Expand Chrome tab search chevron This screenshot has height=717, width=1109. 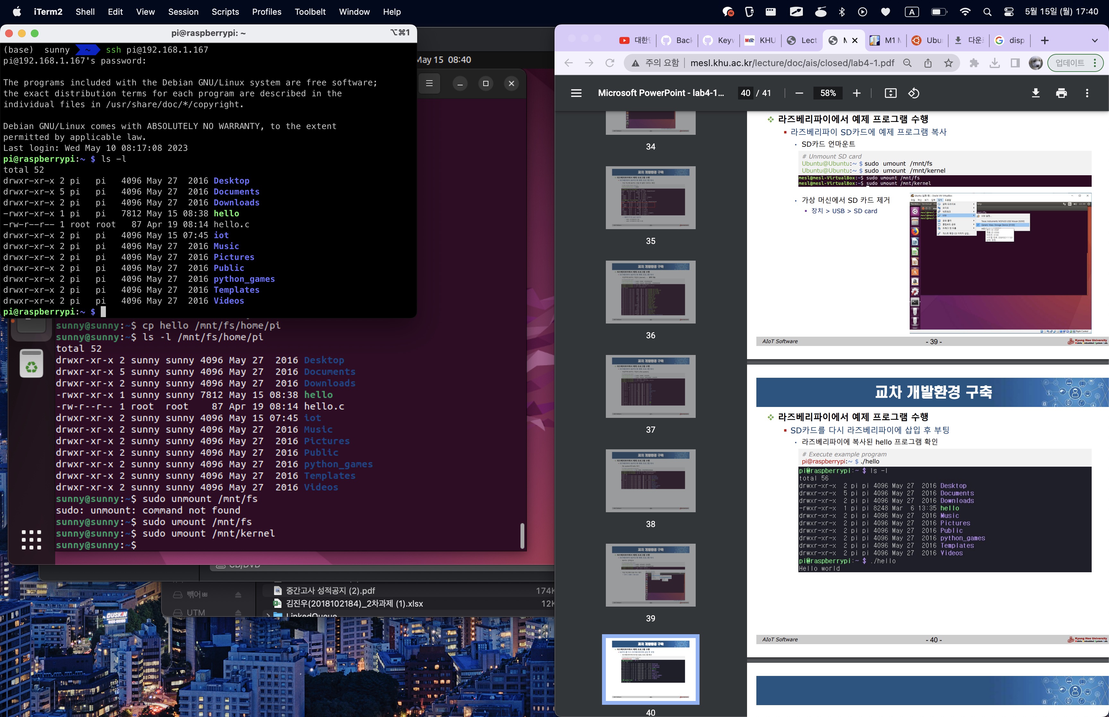(x=1095, y=40)
